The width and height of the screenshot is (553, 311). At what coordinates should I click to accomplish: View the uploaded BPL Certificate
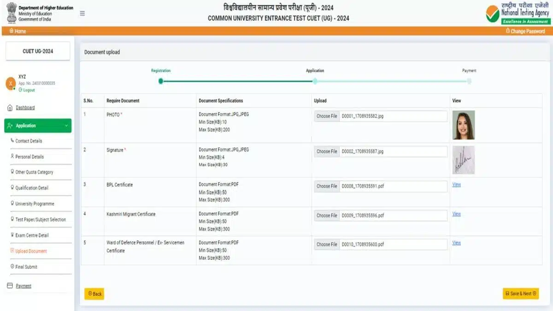pos(456,185)
